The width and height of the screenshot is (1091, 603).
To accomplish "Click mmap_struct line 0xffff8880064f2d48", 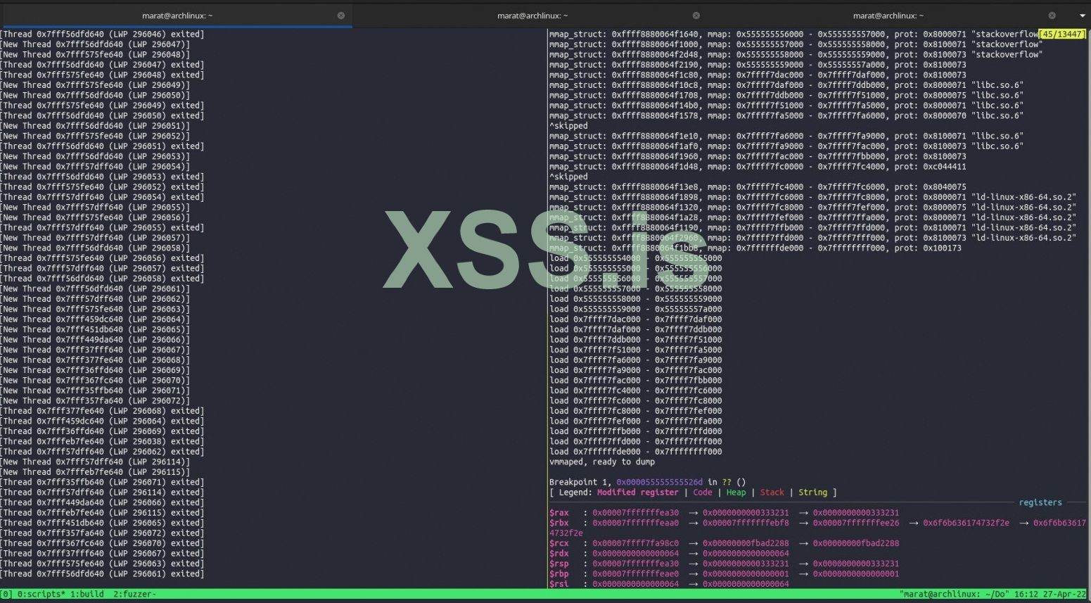I will tap(796, 54).
